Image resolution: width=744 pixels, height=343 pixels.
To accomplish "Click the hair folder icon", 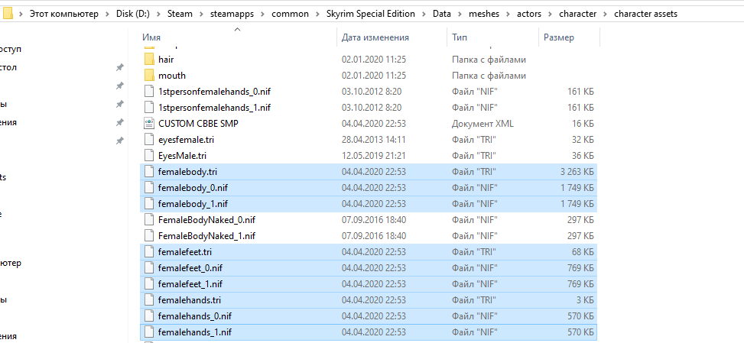I will pyautogui.click(x=148, y=59).
